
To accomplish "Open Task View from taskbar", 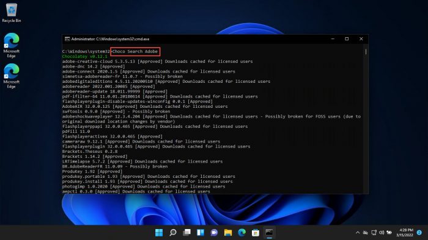I will 186,233.
